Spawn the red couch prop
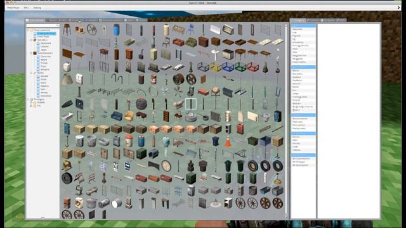 click(178, 42)
